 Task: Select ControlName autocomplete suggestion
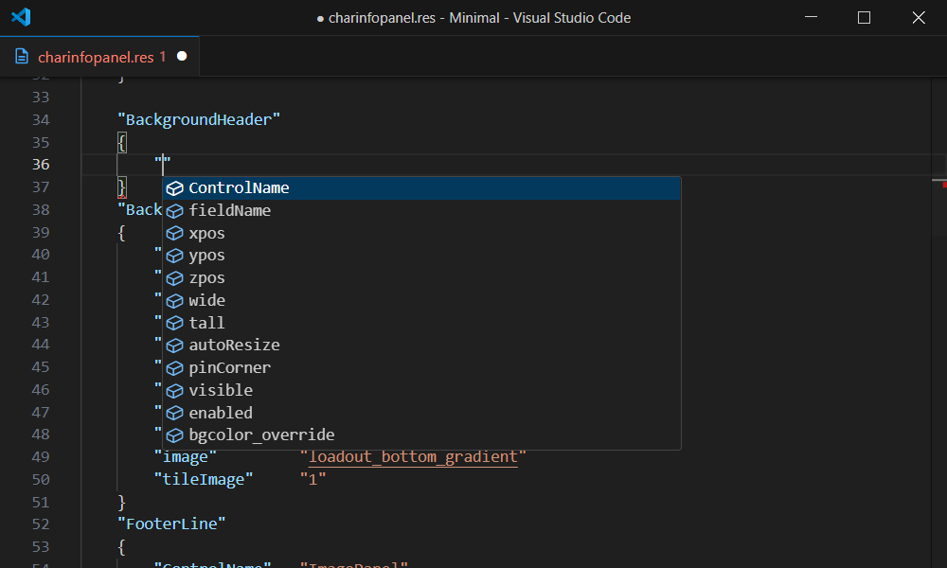coord(421,187)
